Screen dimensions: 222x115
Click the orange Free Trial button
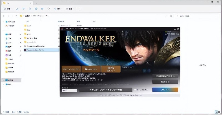[111, 69]
